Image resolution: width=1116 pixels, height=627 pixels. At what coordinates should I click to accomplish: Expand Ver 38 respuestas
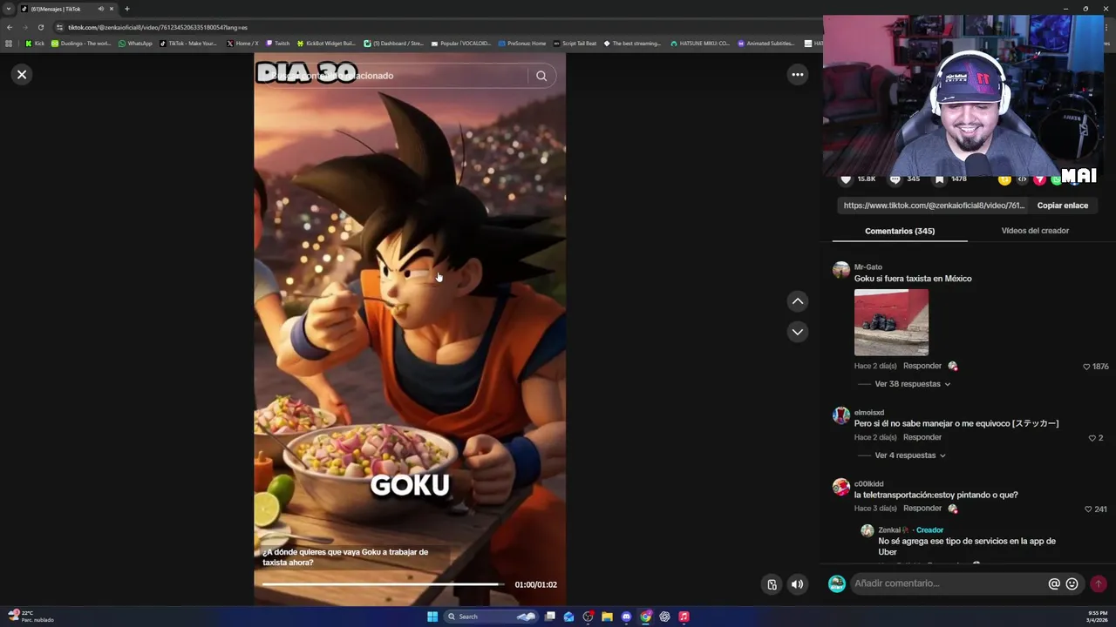point(912,384)
